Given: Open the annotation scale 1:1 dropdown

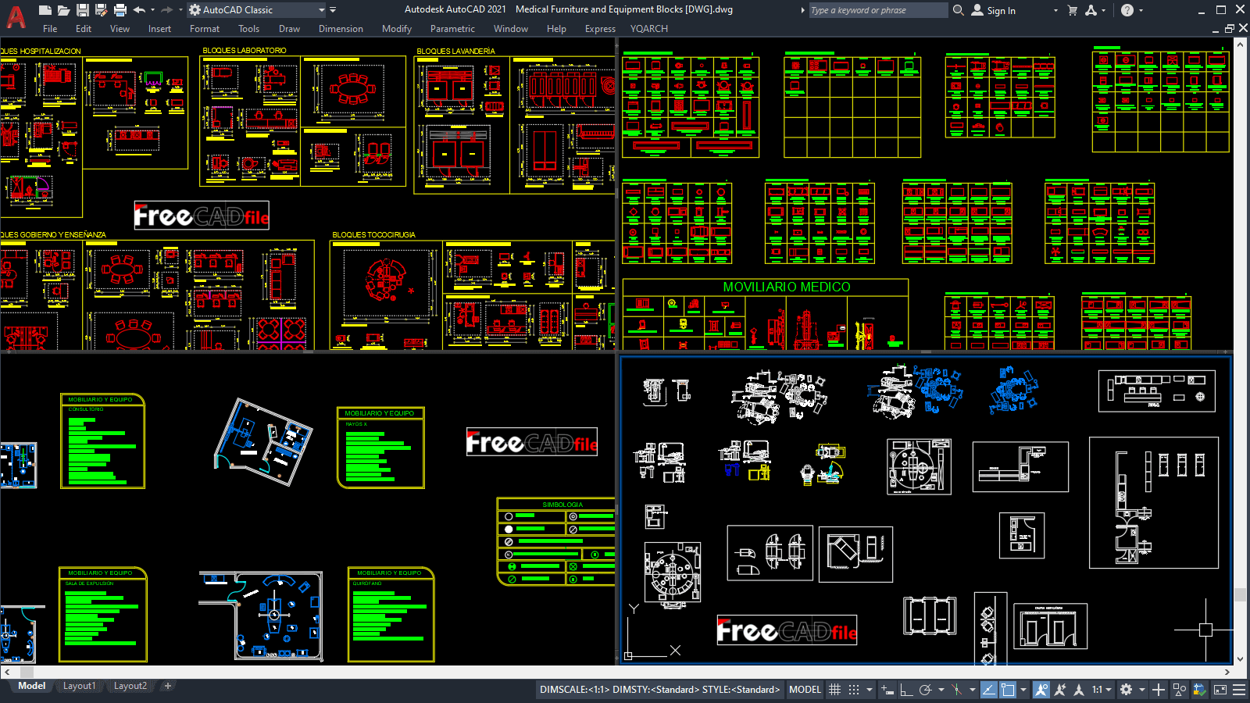Looking at the screenshot, I should pyautogui.click(x=1102, y=690).
